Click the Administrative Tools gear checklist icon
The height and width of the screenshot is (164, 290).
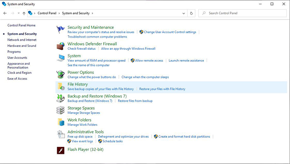coord(60,134)
